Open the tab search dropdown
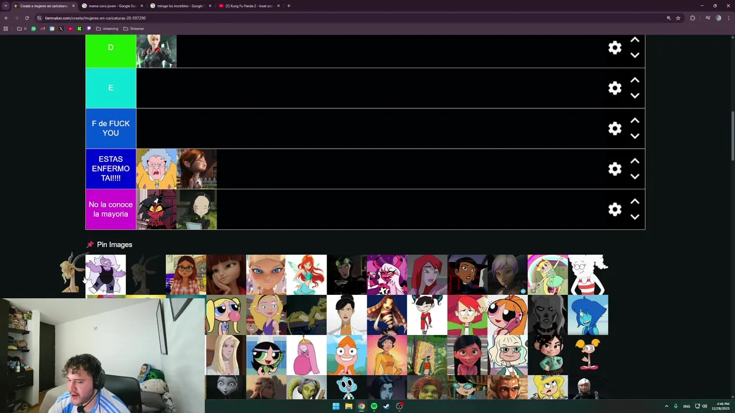735x413 pixels. click(5, 6)
